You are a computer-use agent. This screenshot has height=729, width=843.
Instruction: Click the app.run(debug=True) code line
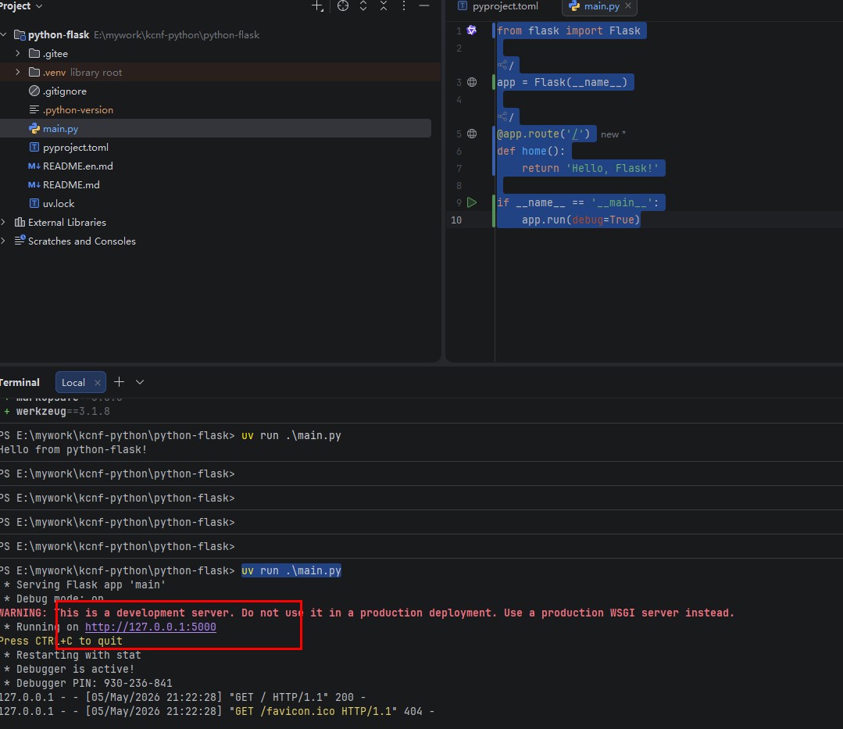click(x=580, y=220)
